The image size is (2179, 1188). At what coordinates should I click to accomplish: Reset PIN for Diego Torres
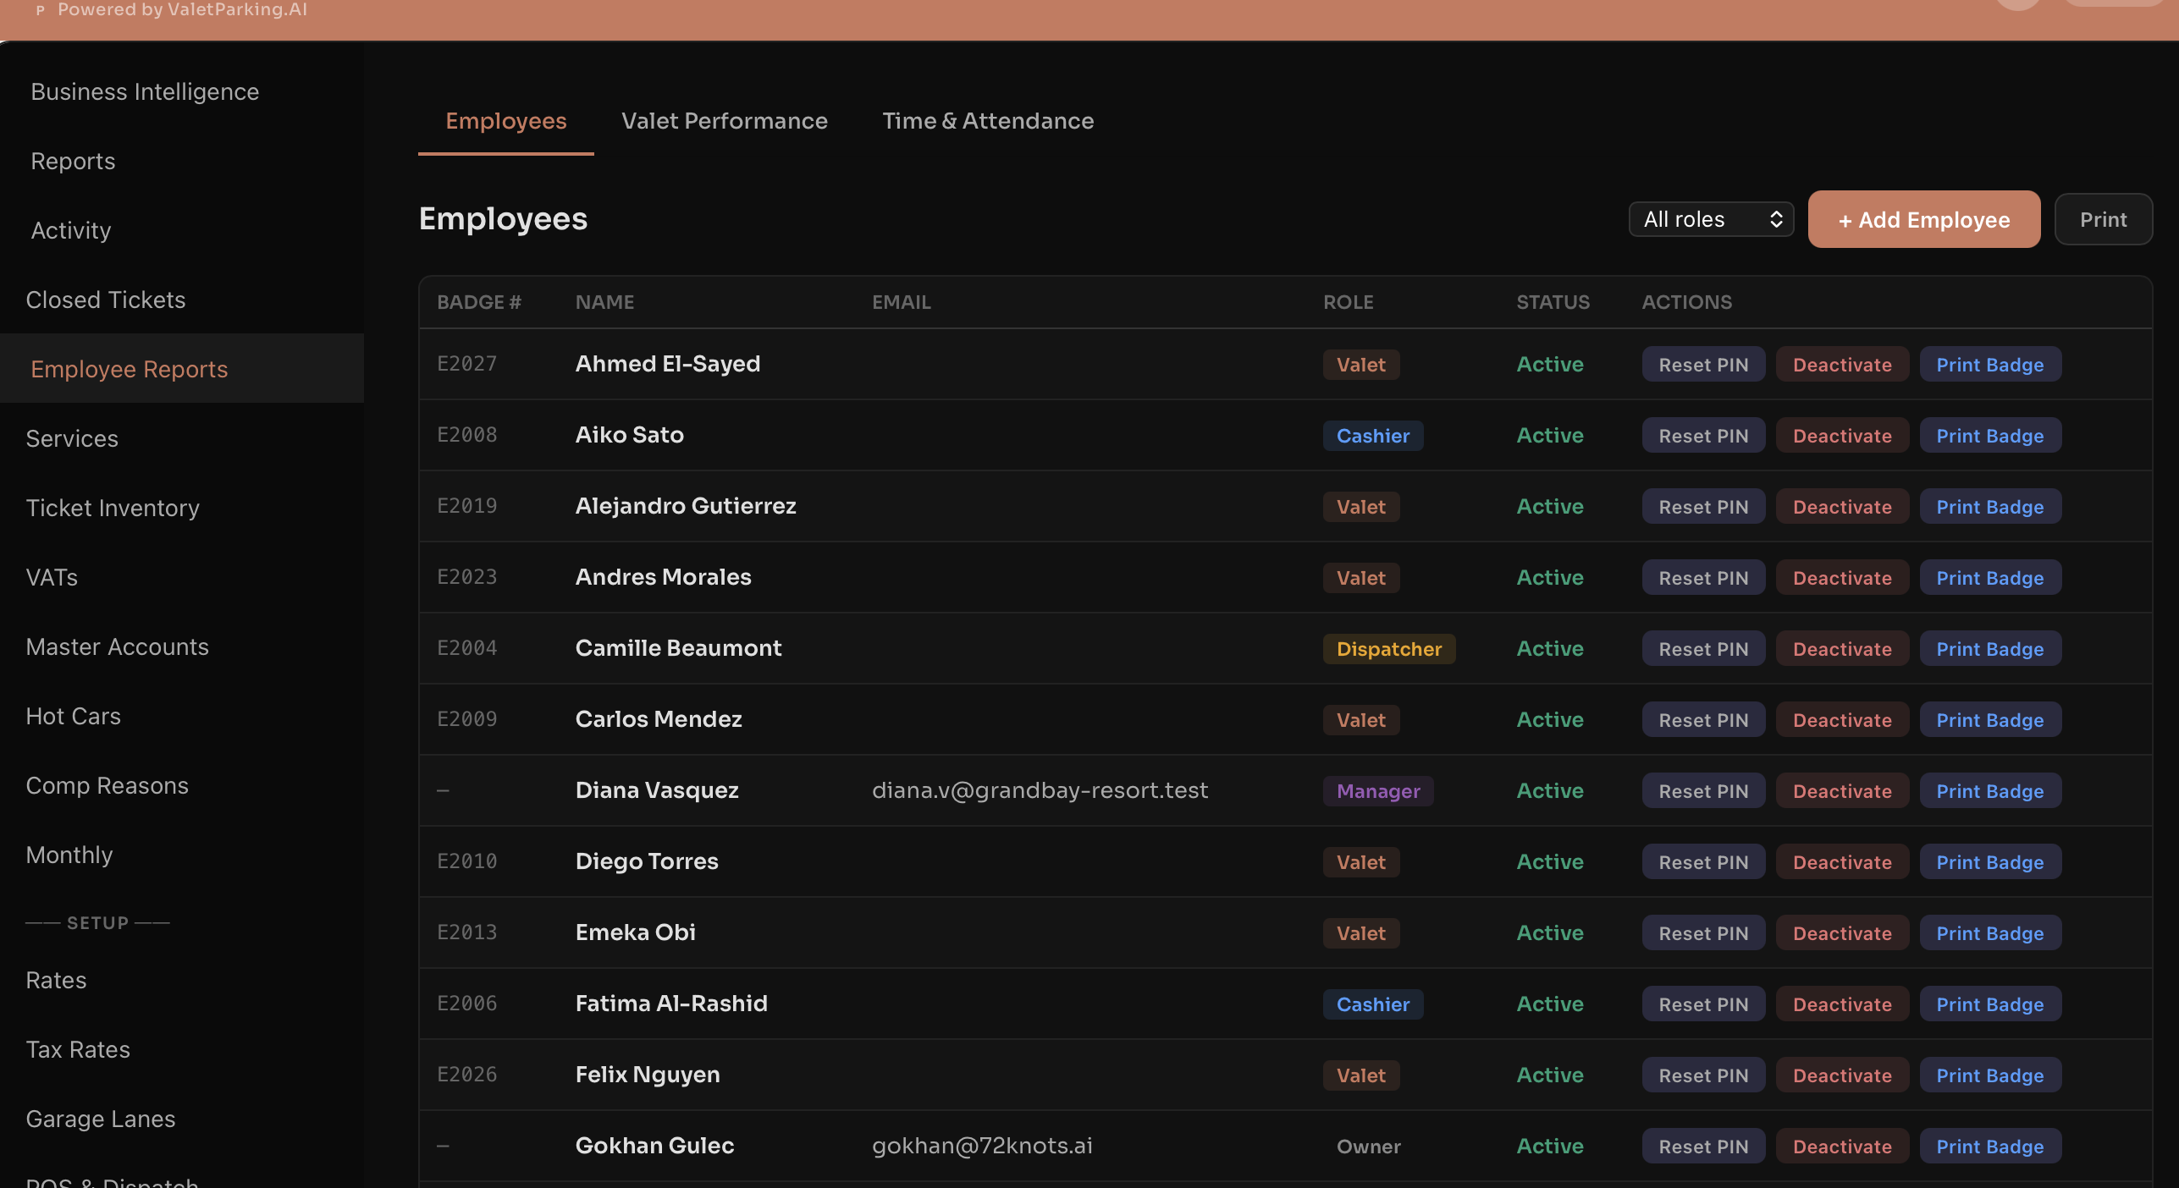pos(1703,861)
